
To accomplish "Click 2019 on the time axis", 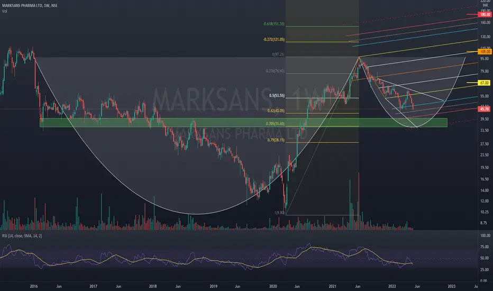I will click(x=214, y=286).
